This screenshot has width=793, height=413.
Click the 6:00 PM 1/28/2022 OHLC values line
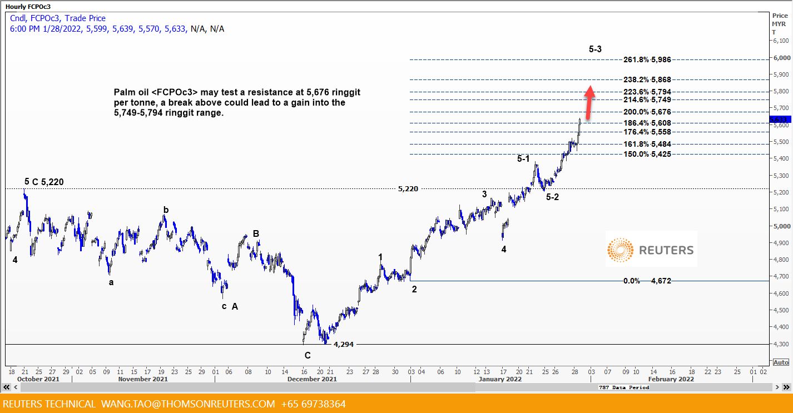coord(117,28)
